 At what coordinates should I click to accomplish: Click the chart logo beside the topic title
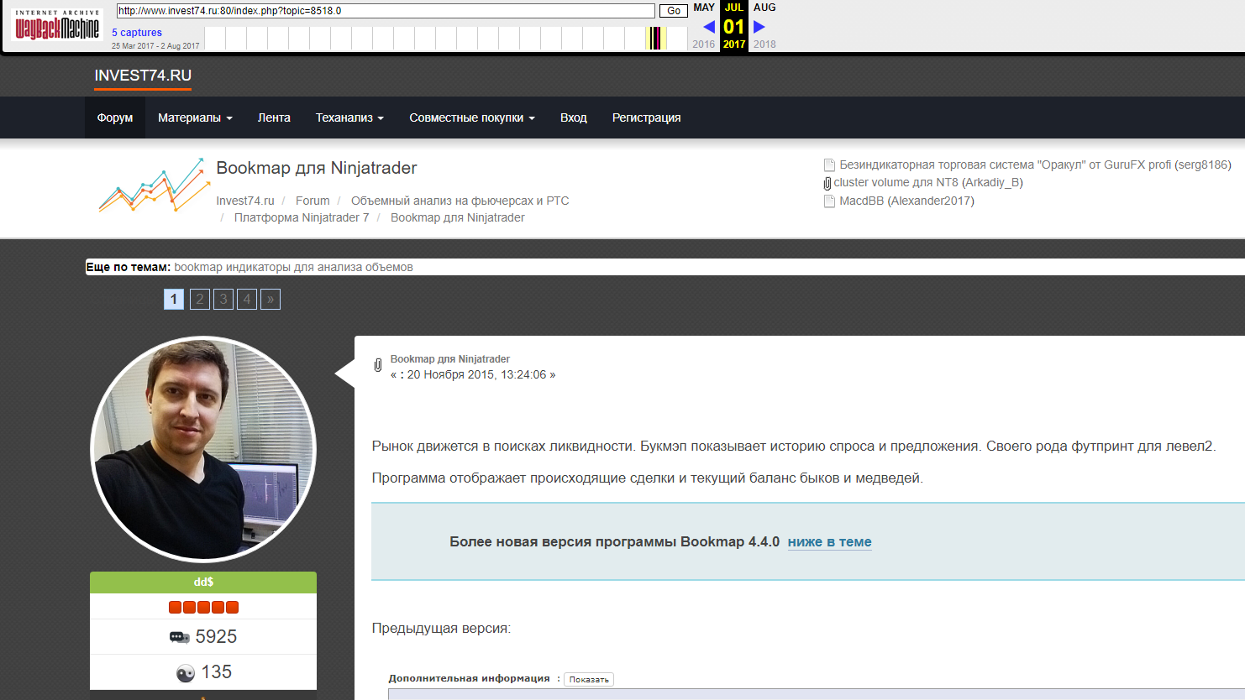tap(153, 185)
